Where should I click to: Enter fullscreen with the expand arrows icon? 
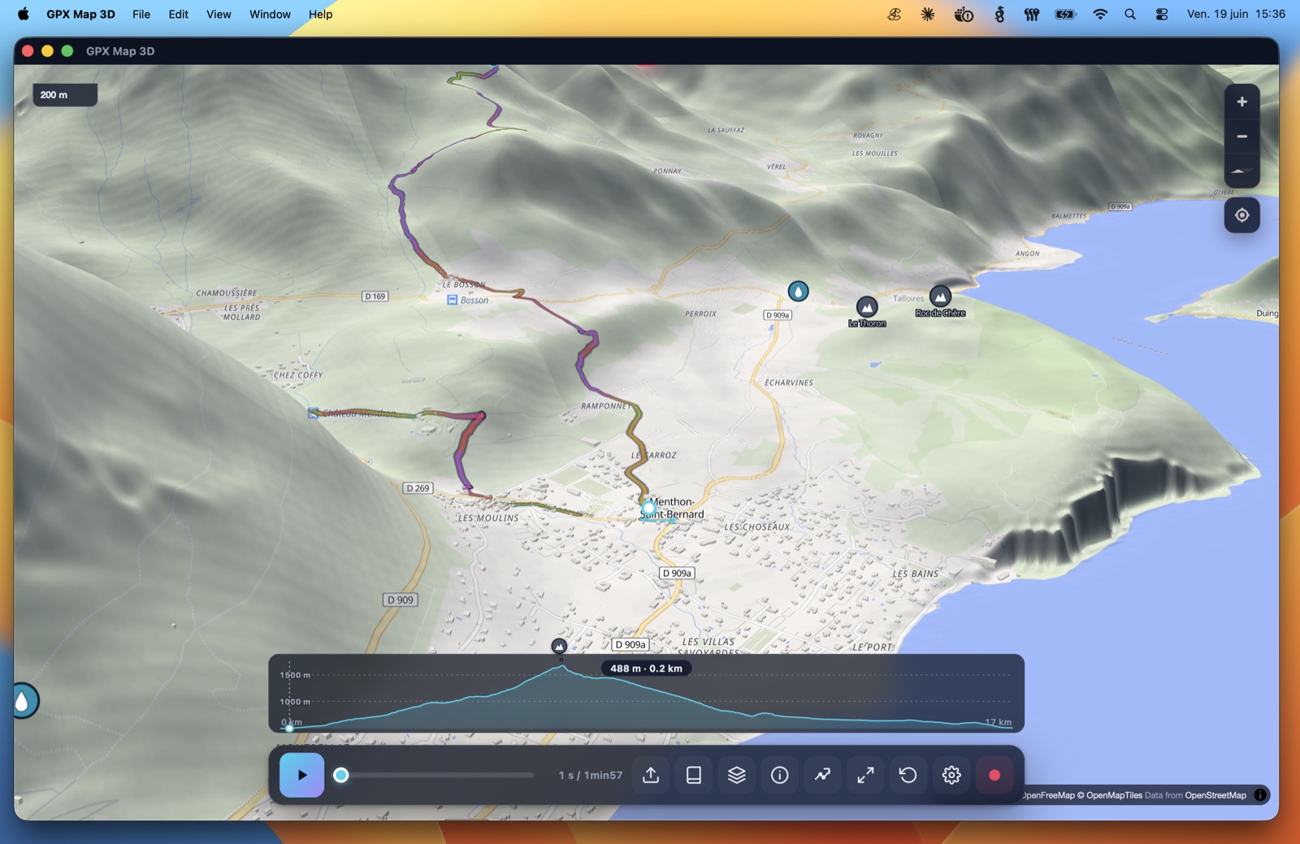point(865,775)
